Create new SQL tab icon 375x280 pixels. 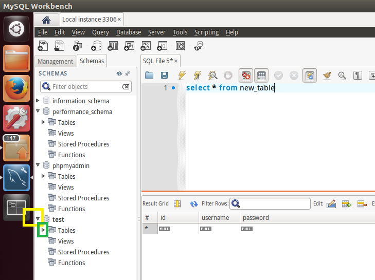pos(43,46)
